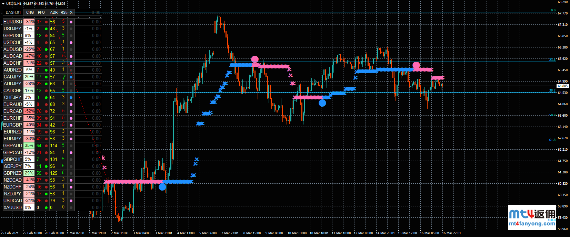The height and width of the screenshot is (237, 570).
Task: Click the green dot in the USDJPY row
Action: [46, 29]
